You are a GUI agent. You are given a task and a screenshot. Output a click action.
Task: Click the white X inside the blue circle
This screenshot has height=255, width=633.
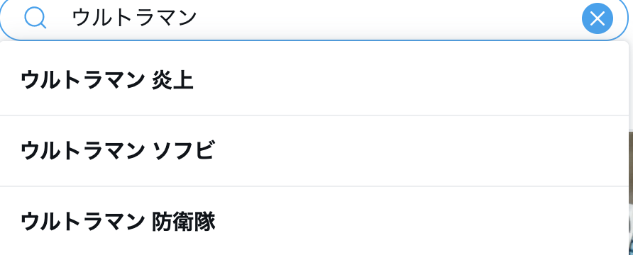pyautogui.click(x=597, y=18)
